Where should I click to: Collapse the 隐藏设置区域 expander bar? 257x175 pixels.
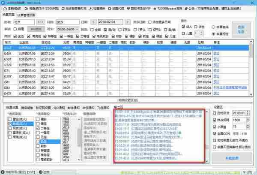pos(128,100)
